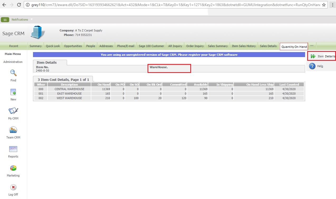This screenshot has width=336, height=199.
Task: Expand more tabs with ellipsis
Action: pos(312,46)
